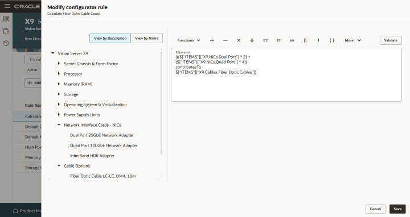Click the Oracle logo
This screenshot has height=217, width=410.
click(27, 6)
